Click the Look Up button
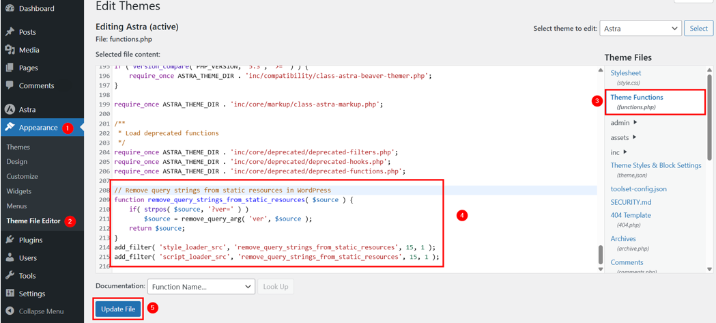 pos(276,287)
